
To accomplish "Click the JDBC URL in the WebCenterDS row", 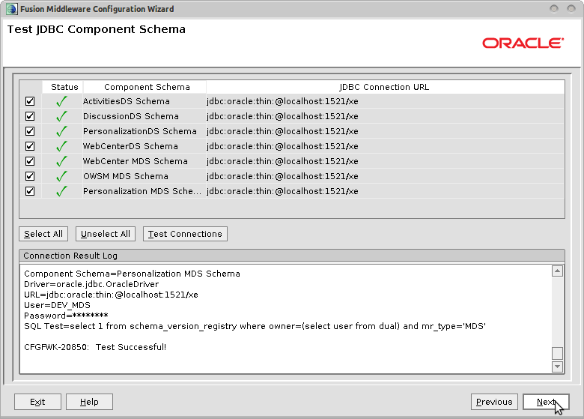I will click(x=282, y=146).
